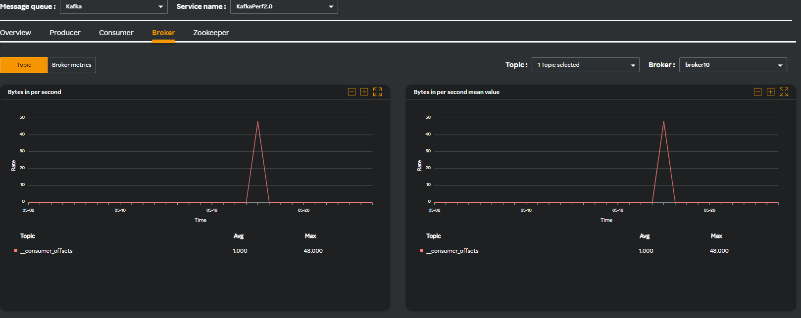Open the Broker broker10 dropdown
This screenshot has width=801, height=318.
click(733, 65)
